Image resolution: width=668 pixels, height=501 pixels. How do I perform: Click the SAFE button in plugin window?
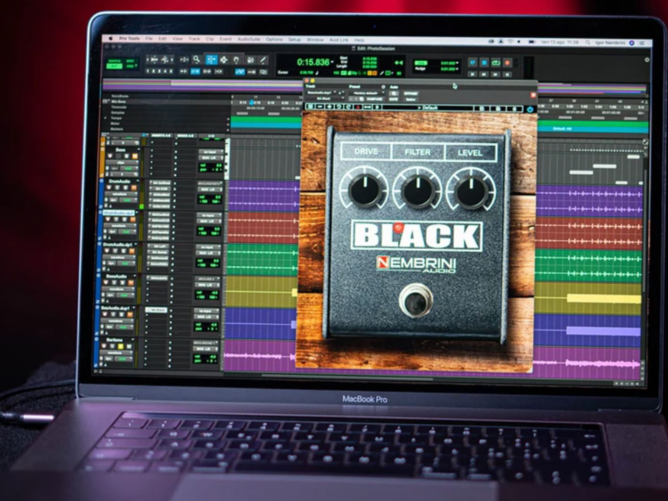point(394,99)
